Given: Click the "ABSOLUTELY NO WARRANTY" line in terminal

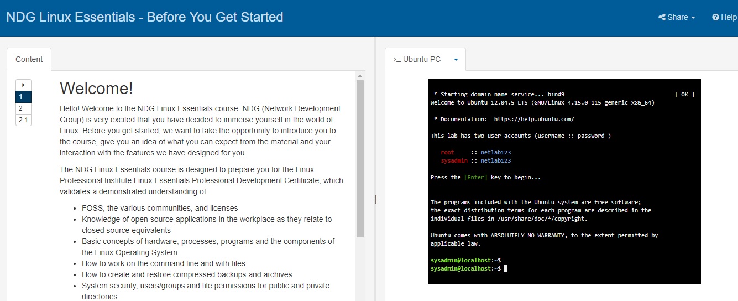Looking at the screenshot, I should click(544, 235).
